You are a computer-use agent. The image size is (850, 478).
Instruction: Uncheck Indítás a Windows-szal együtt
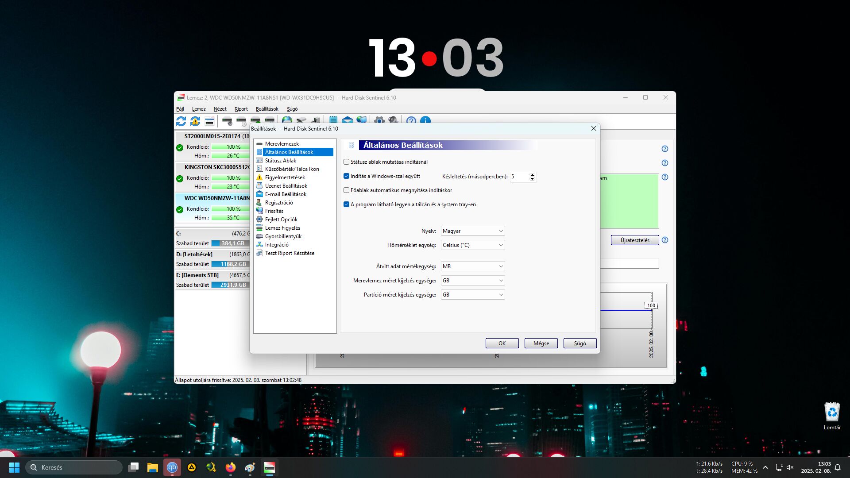coord(347,176)
